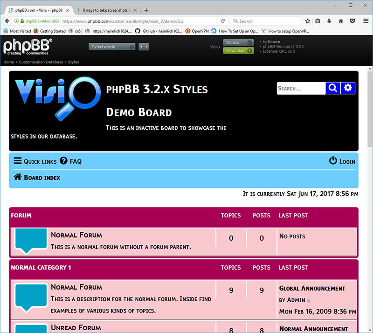Click the scrollbar up arrow
This screenshot has width=373, height=333.
[x=370, y=69]
